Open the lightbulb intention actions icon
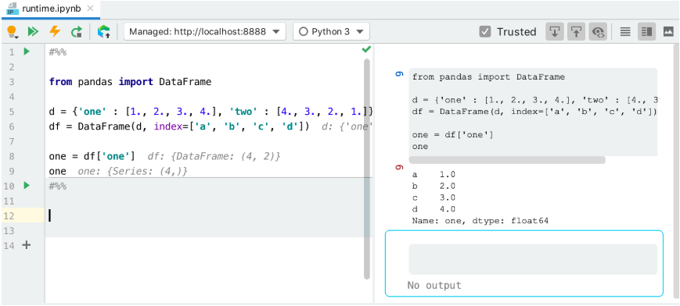680x306 pixels. [11, 31]
